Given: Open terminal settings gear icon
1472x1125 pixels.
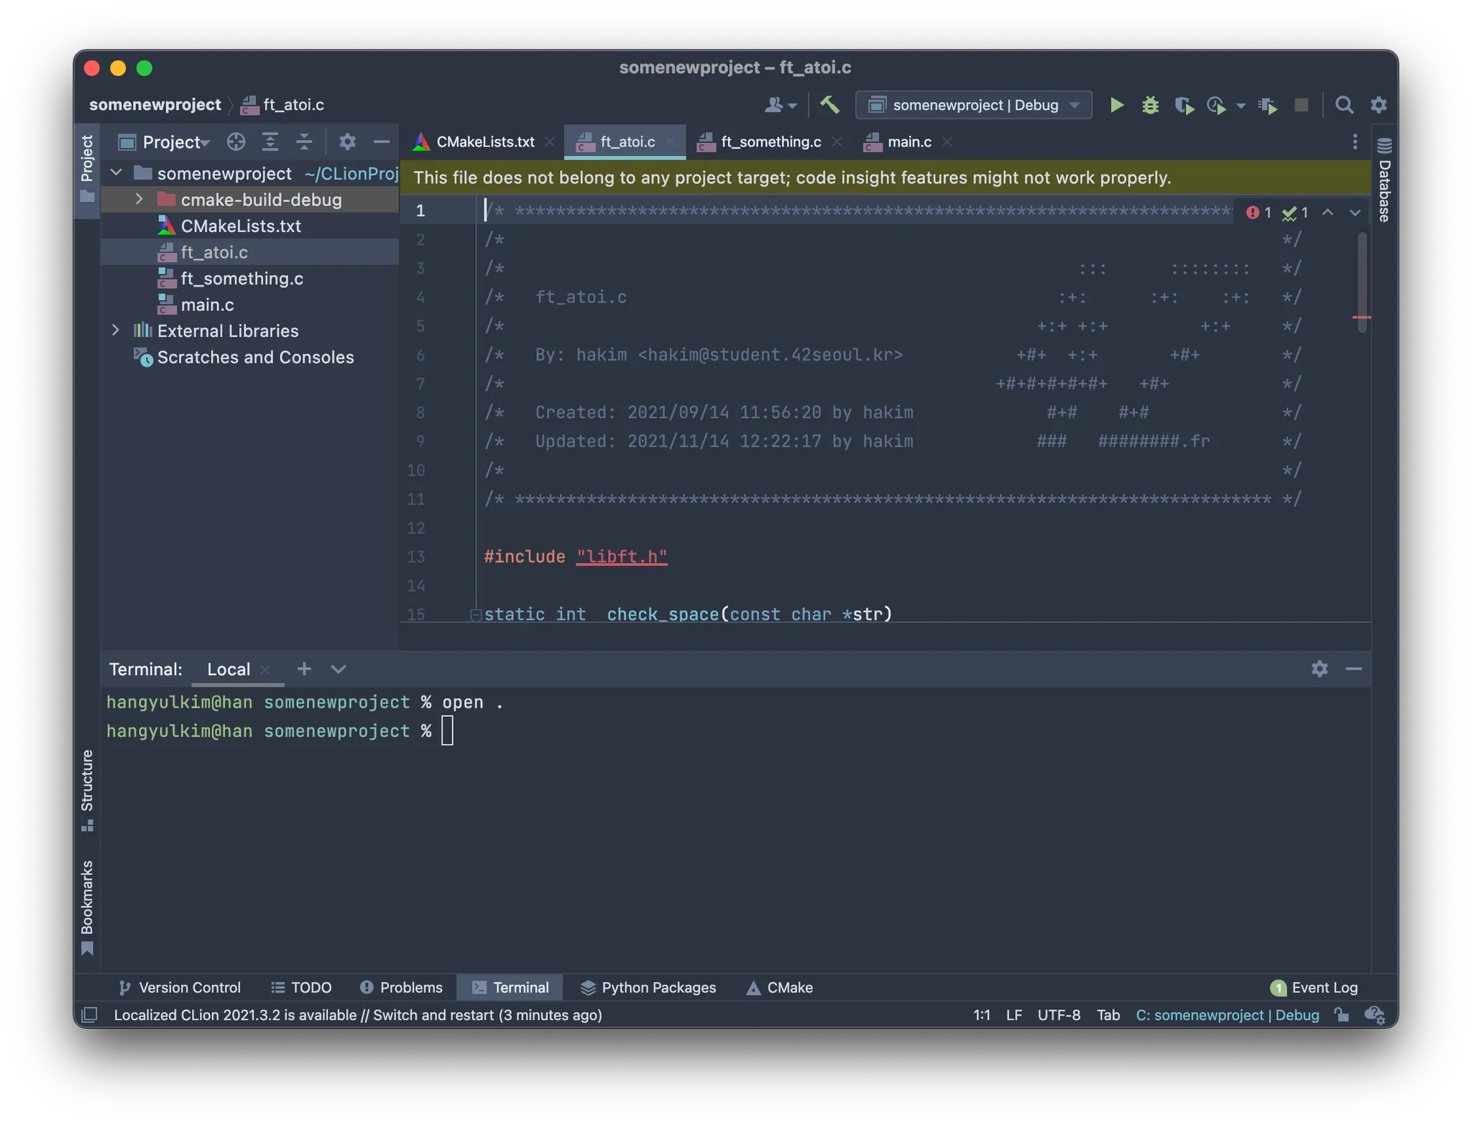Looking at the screenshot, I should click(x=1319, y=669).
